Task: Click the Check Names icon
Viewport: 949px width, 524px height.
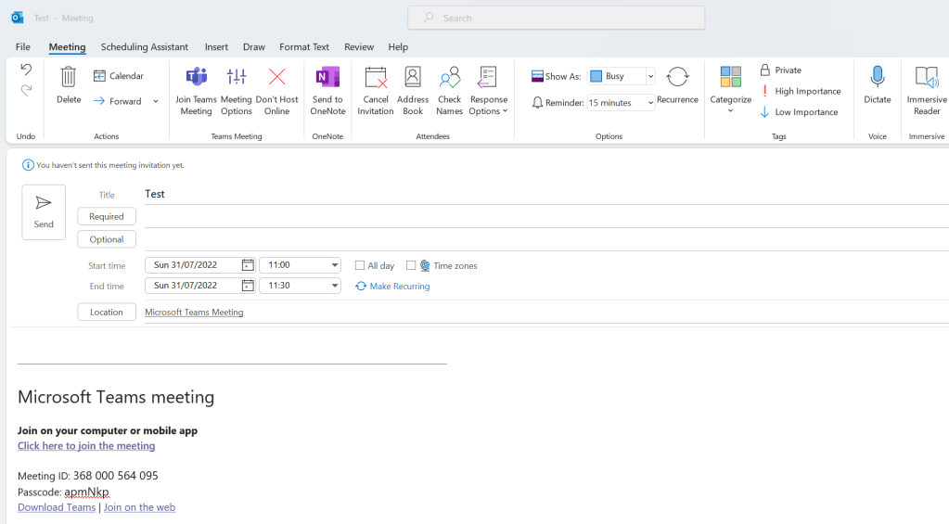Action: coord(449,91)
